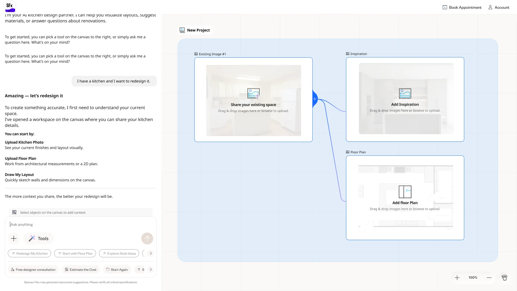Click Free designer consultation
The width and height of the screenshot is (517, 291).
(33, 269)
